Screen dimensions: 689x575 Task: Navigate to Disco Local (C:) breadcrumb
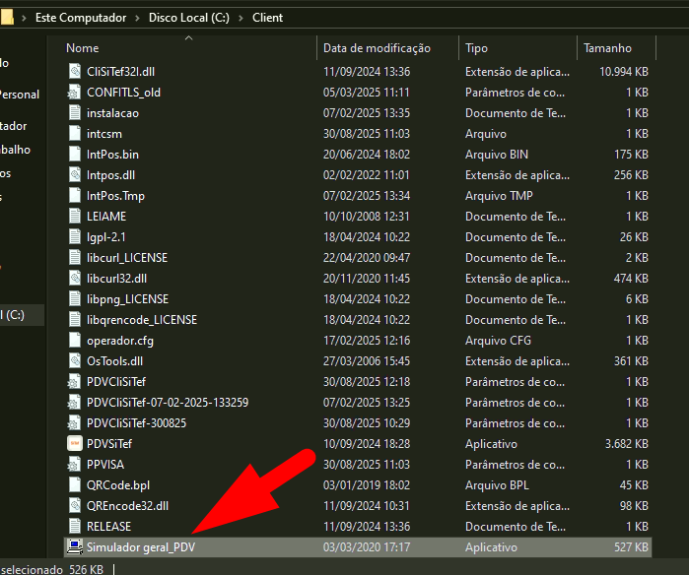coord(189,18)
